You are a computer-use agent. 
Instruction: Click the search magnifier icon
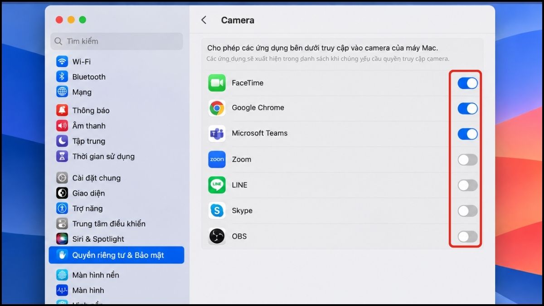pos(58,41)
